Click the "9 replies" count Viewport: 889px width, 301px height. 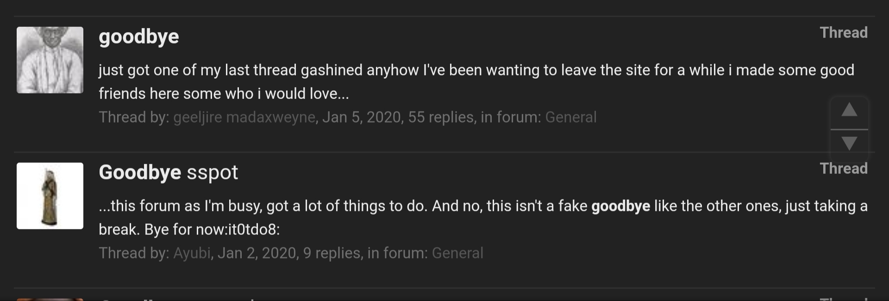[332, 253]
